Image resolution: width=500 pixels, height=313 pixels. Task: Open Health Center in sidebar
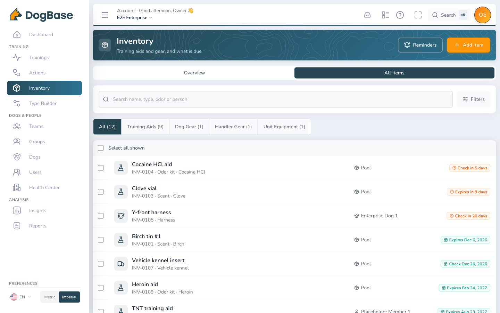click(44, 187)
